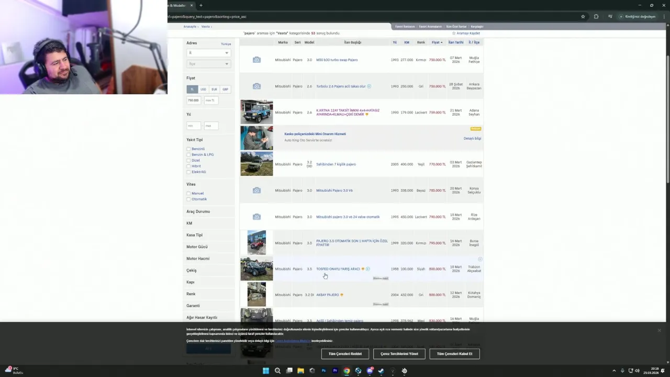Viewport: 670px width, 377px height.
Task: Click circle icon next to Turbolu 2.6 listing title
Action: pyautogui.click(x=369, y=86)
